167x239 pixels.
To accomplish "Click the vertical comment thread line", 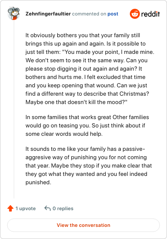I will [x=14, y=109].
